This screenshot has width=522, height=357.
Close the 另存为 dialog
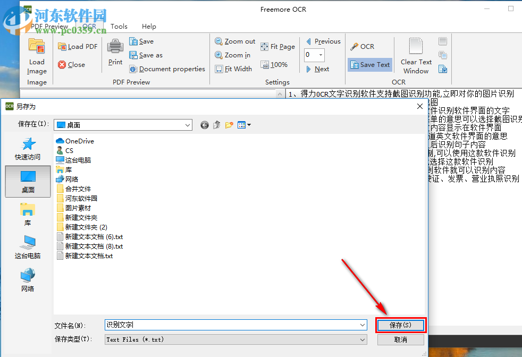pos(420,106)
